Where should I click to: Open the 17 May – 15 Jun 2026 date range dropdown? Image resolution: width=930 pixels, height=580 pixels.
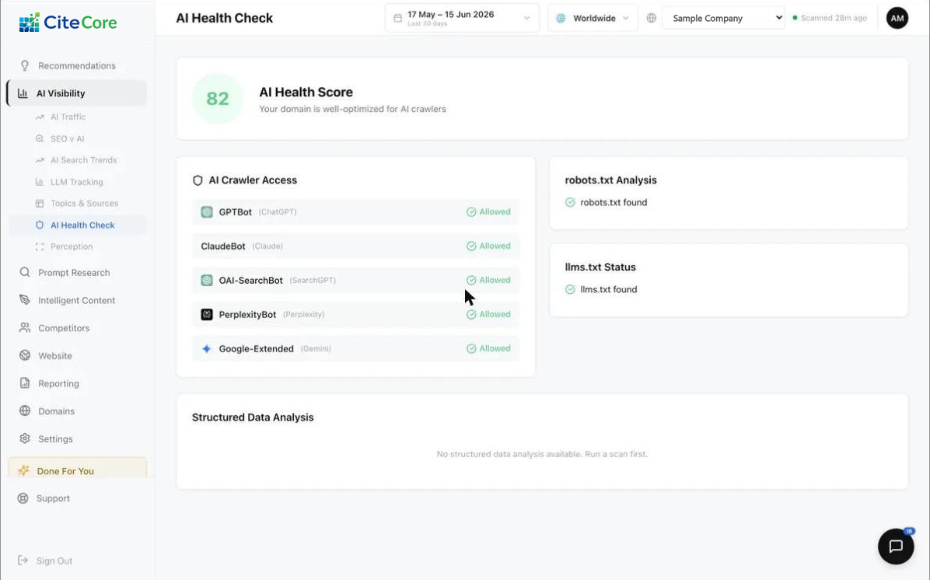pos(462,19)
